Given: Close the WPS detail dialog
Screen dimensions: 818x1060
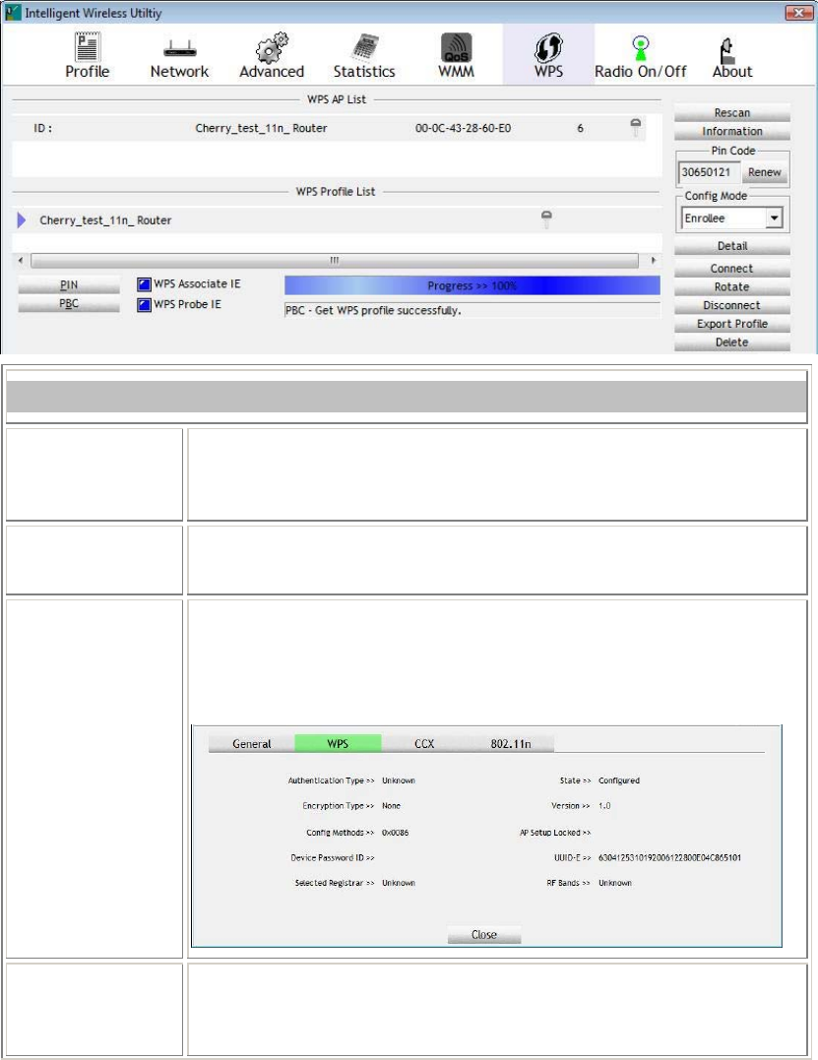Looking at the screenshot, I should pos(484,934).
